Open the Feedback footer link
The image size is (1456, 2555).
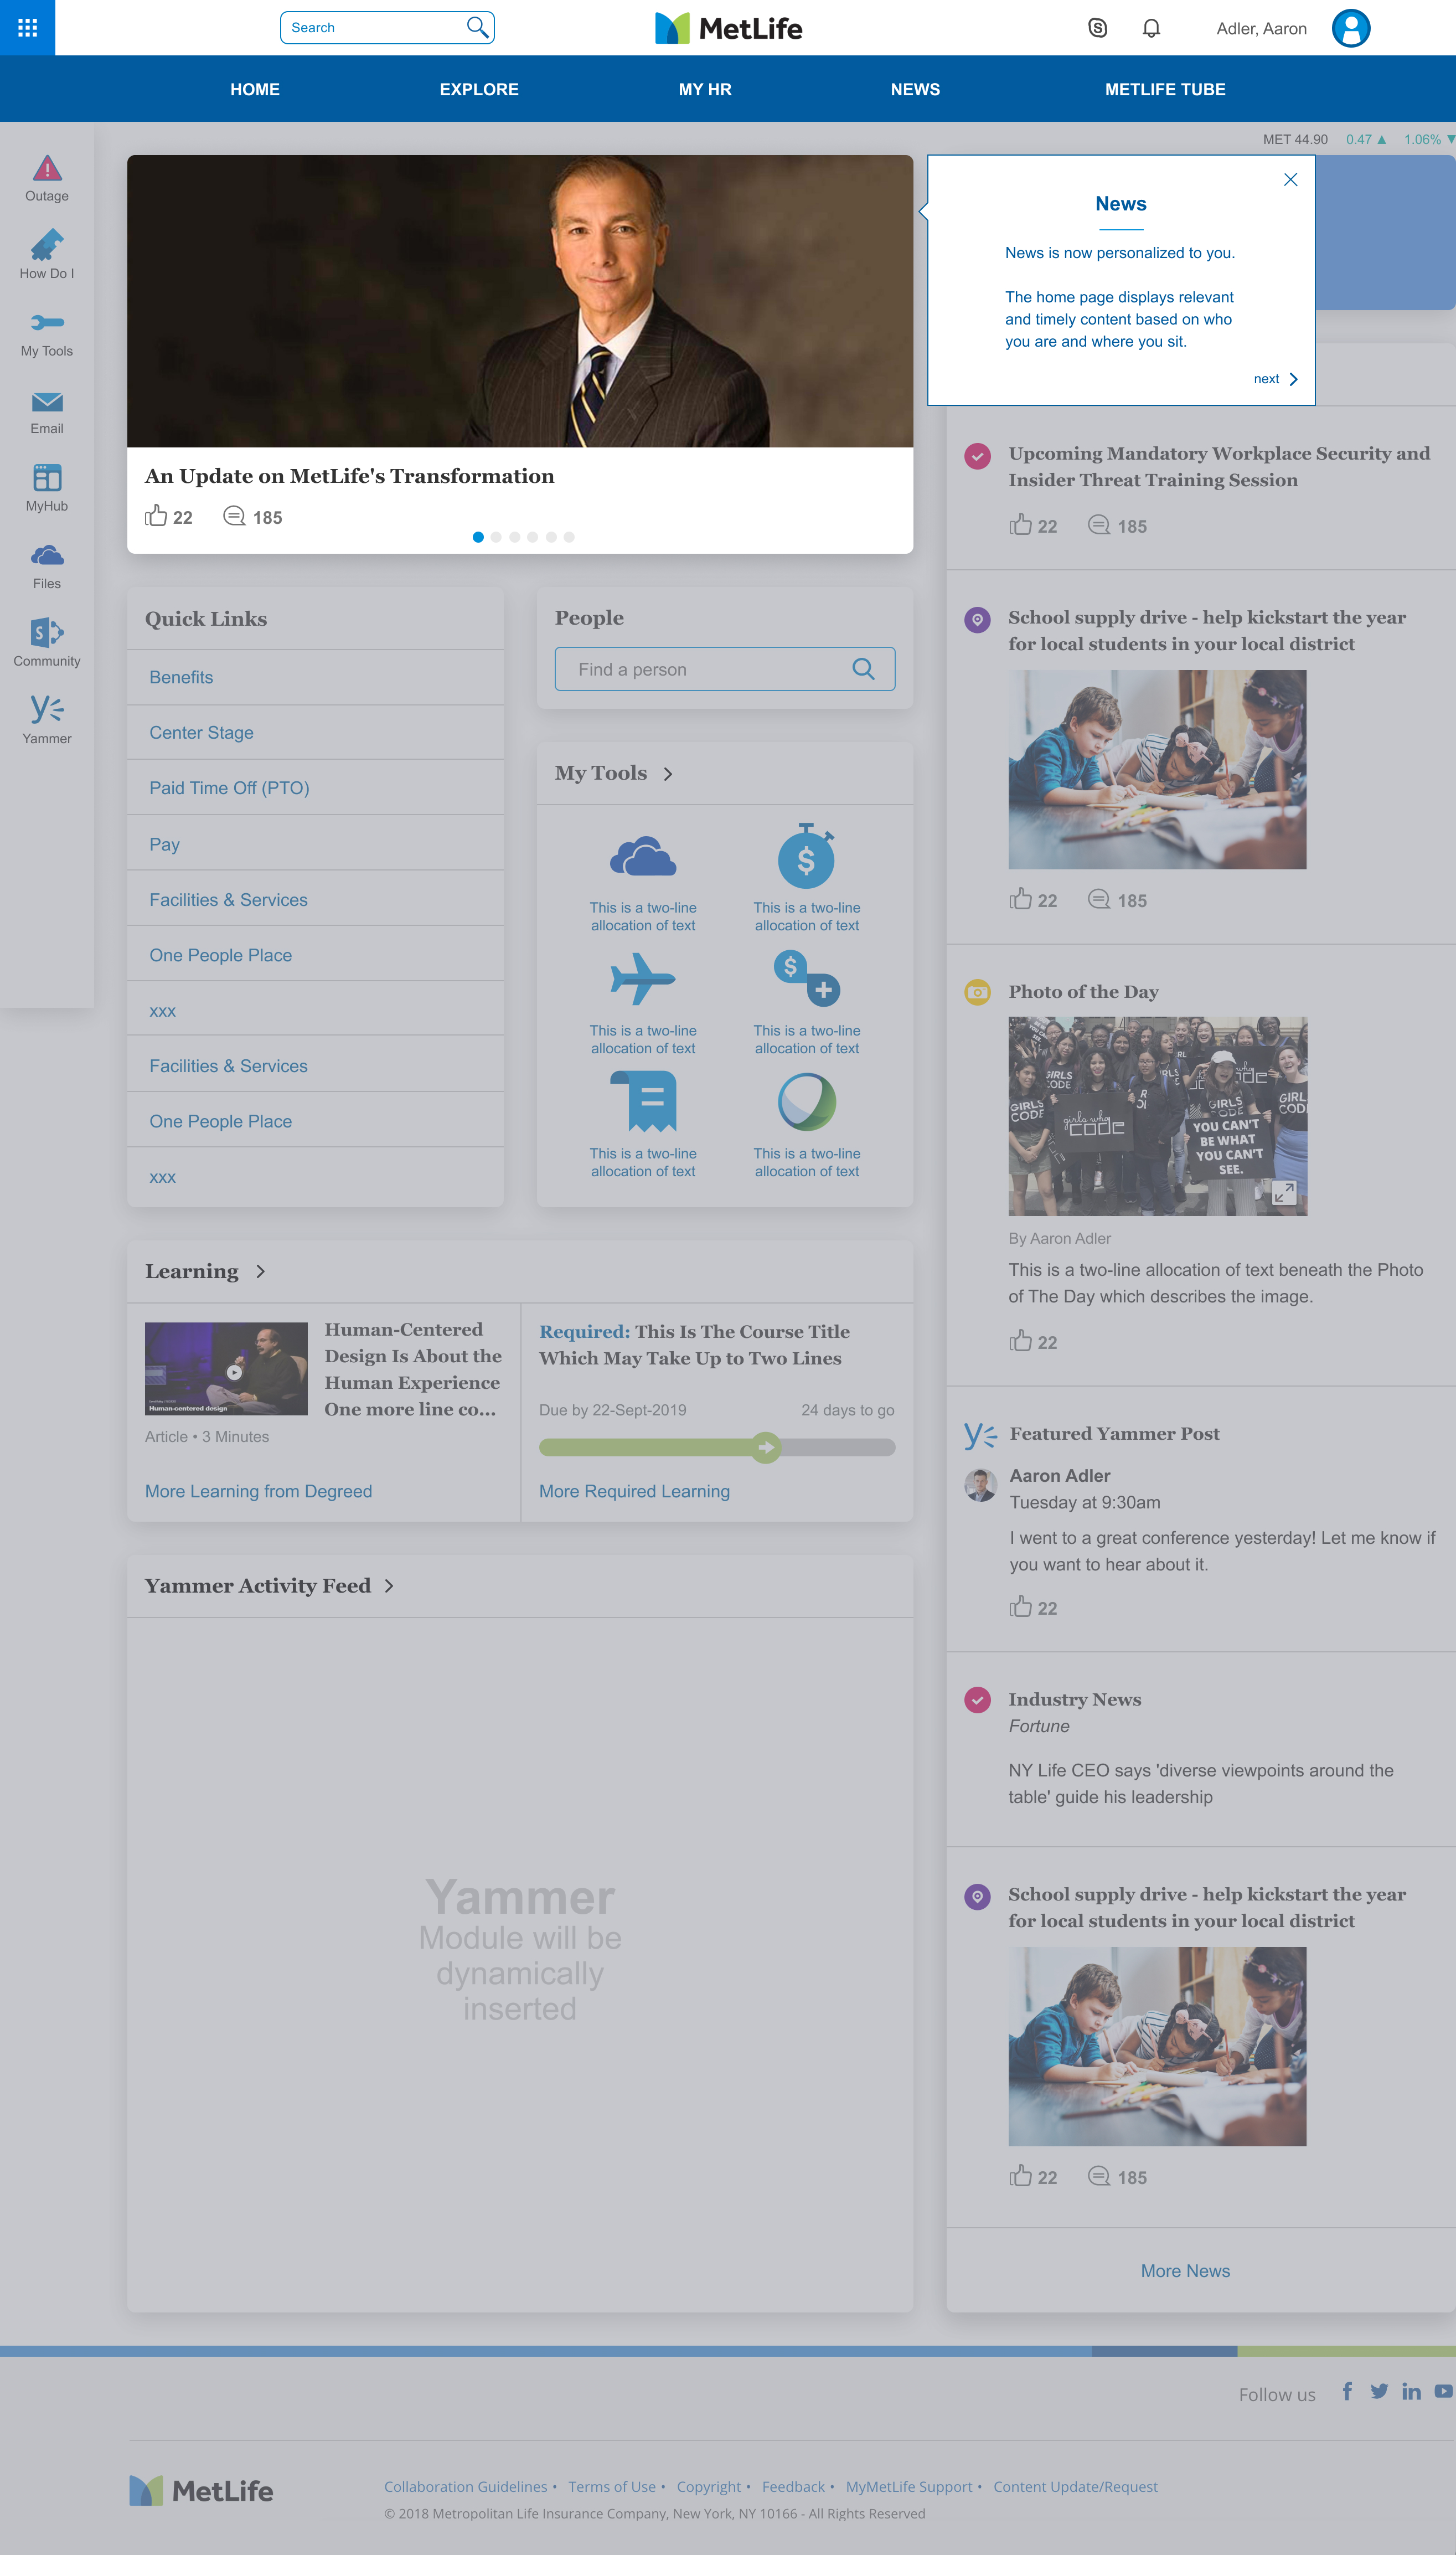793,2487
